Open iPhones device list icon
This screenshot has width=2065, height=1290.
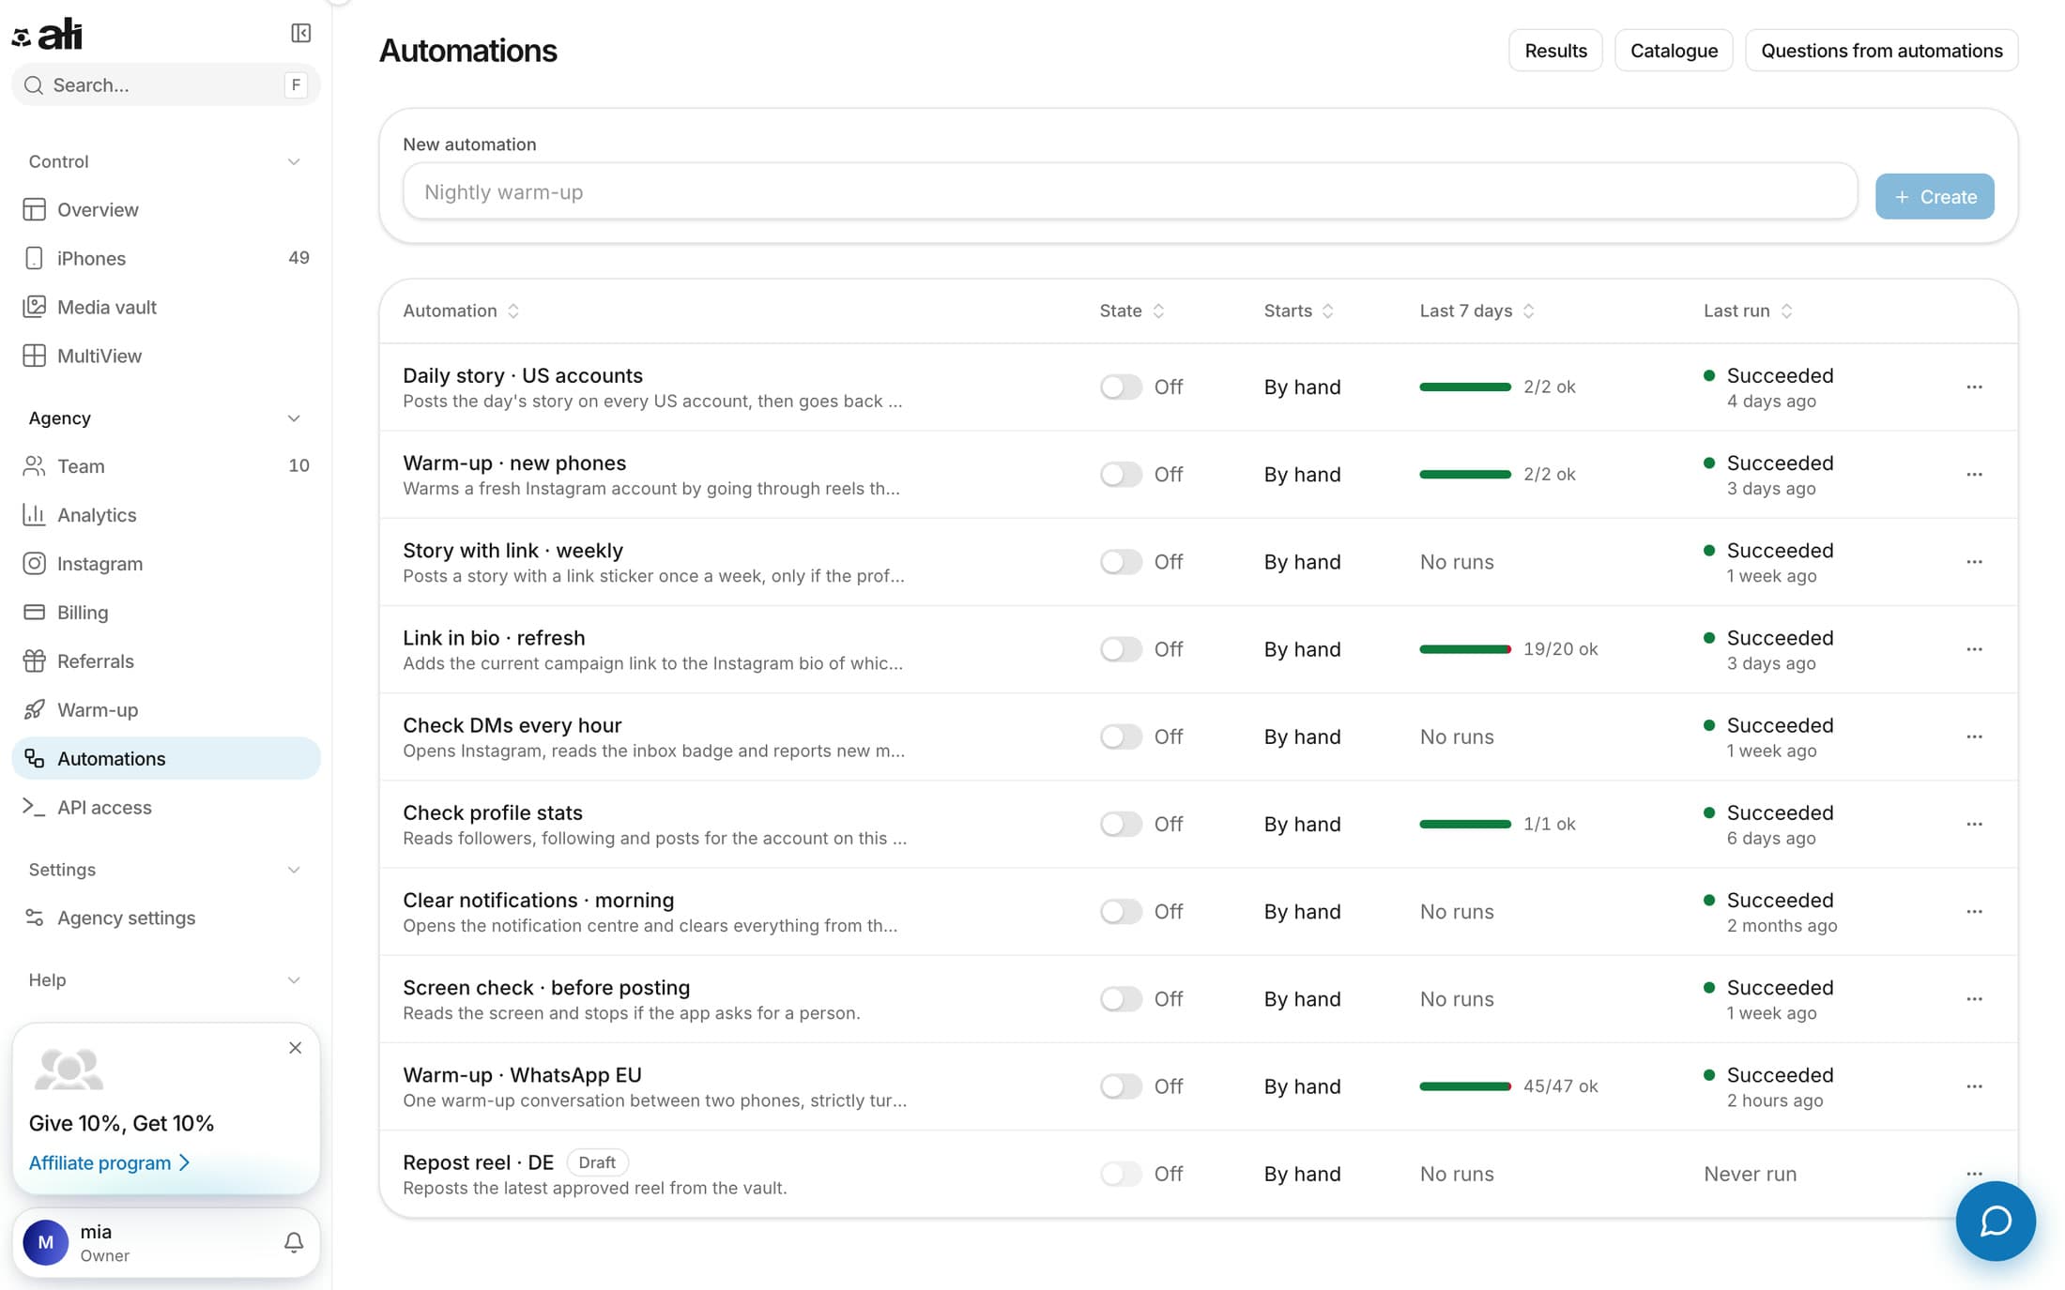point(35,258)
